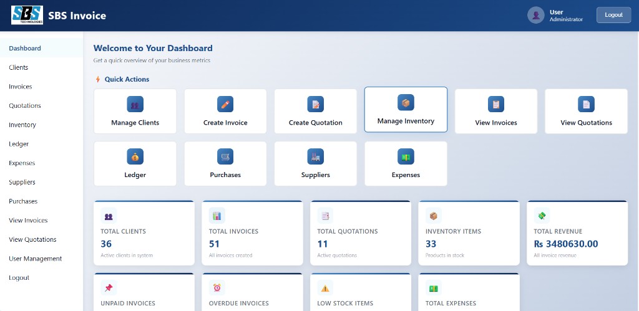Click the Suppliers factory icon

click(315, 156)
